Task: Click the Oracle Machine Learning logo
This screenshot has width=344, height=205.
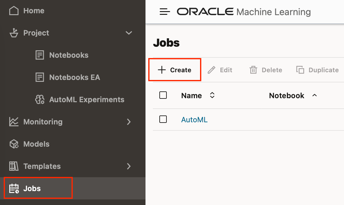Action: (x=244, y=12)
